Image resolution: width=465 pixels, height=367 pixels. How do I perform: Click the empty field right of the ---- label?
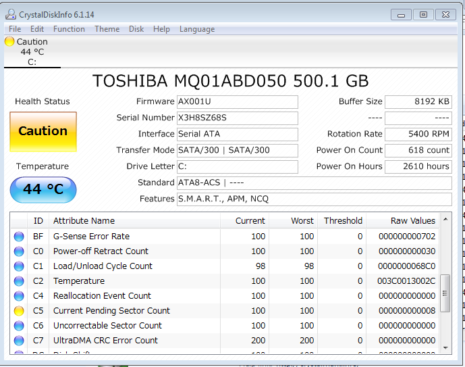click(x=418, y=118)
